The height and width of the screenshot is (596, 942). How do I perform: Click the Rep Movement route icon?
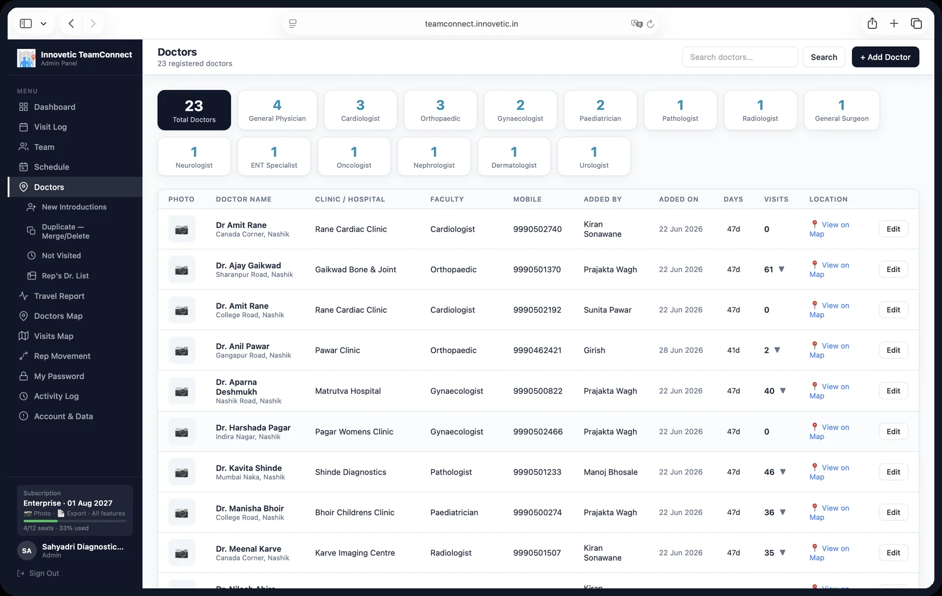point(23,356)
